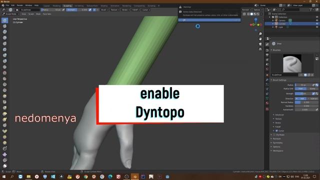Image resolution: width=320 pixels, height=180 pixels.
Task: Toggle Dyntopo checkbox in tool panel
Action: [274, 134]
